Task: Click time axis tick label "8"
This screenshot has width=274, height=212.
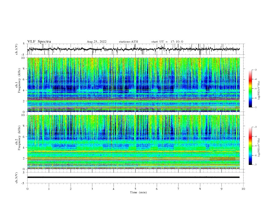Action: pos(200,189)
